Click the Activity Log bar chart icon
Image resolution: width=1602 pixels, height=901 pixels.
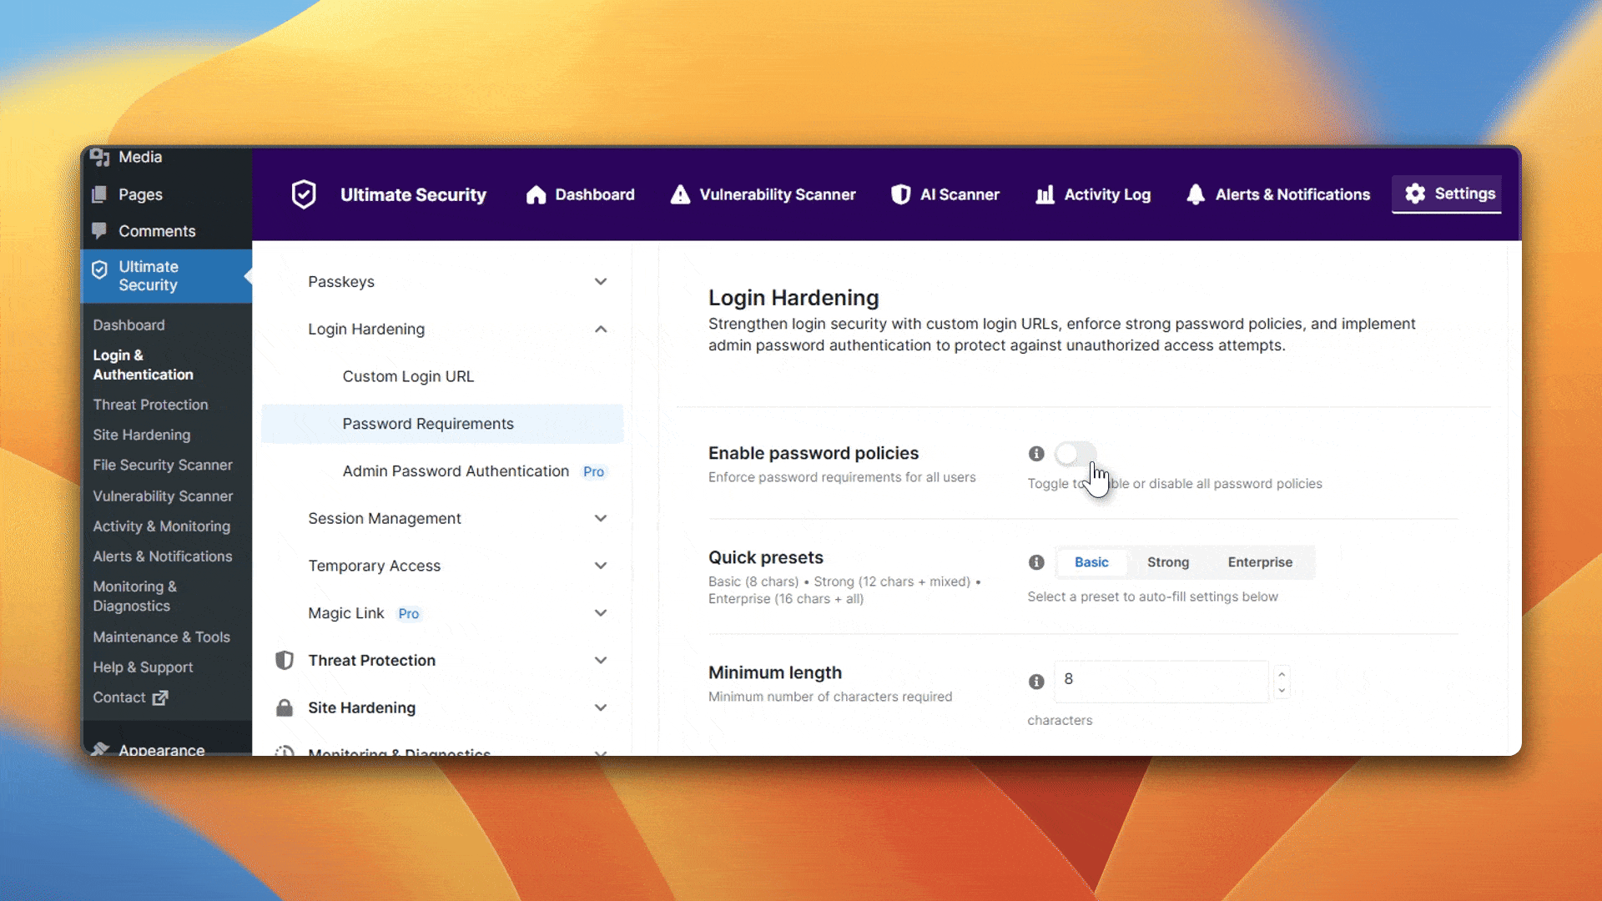tap(1045, 194)
